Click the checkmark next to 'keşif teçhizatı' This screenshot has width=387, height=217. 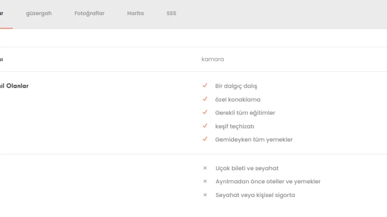(205, 126)
